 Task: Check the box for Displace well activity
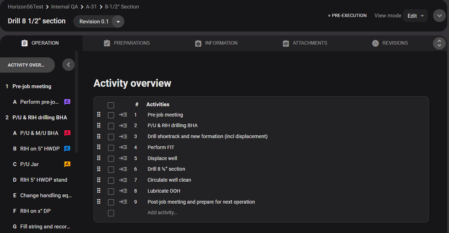point(111,159)
